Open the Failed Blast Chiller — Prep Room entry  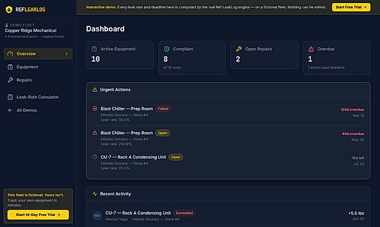point(228,113)
